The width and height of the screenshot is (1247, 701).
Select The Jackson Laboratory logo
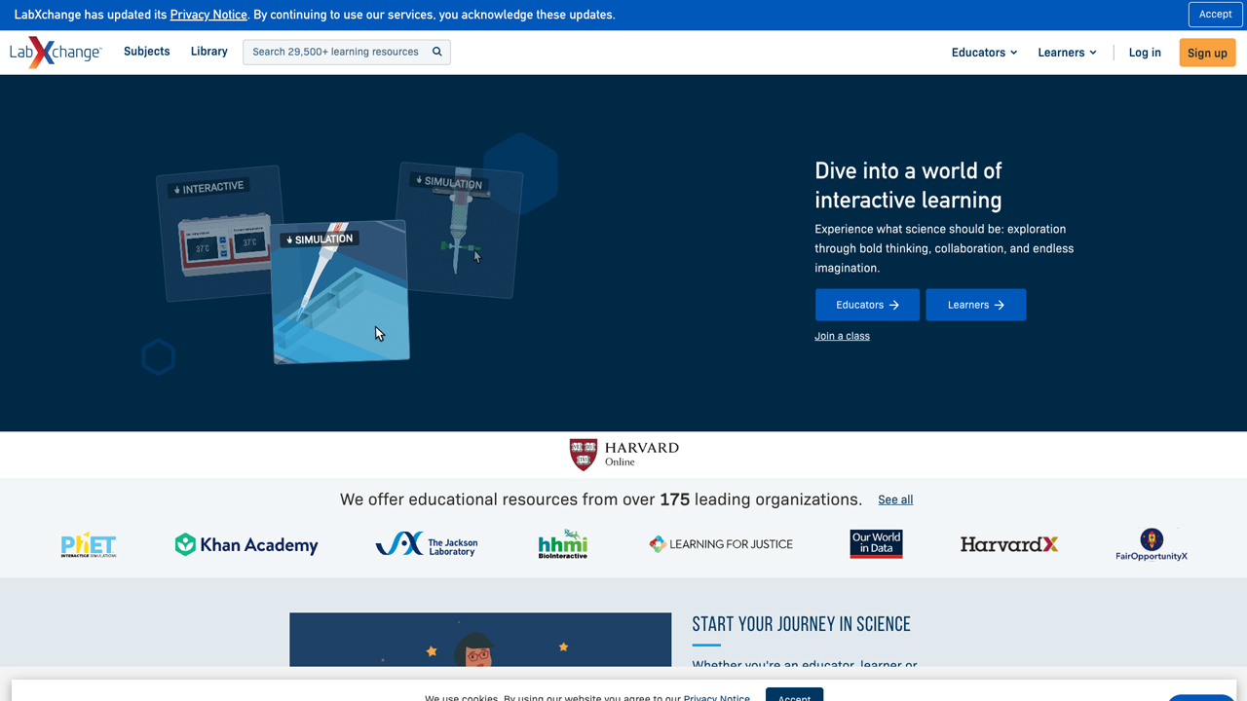tap(427, 544)
